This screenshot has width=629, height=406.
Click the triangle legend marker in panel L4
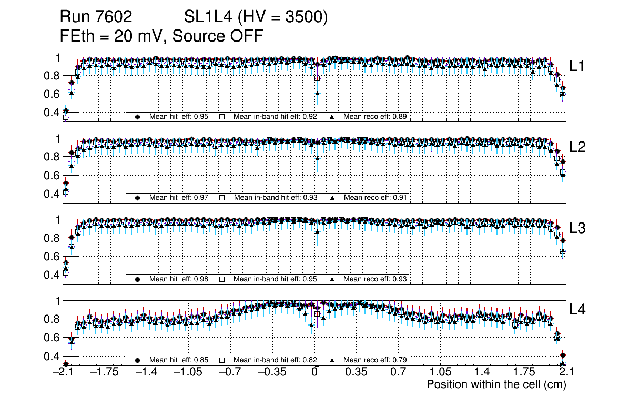click(333, 360)
